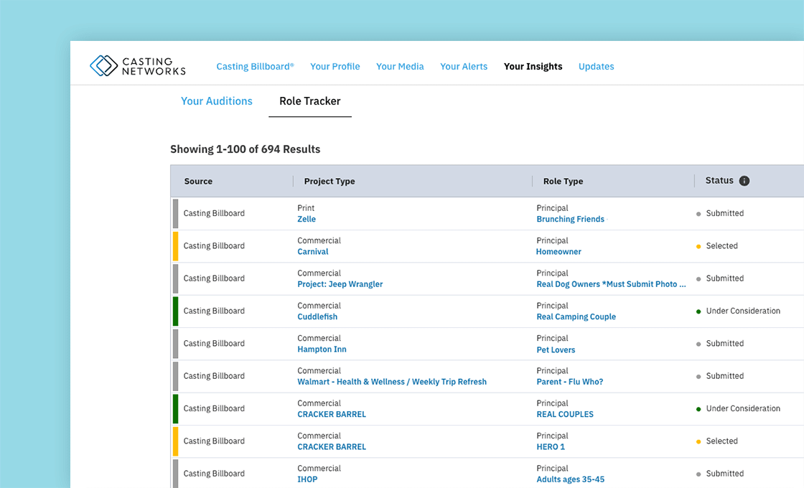Image resolution: width=804 pixels, height=488 pixels.
Task: Open the Updates page
Action: [x=596, y=67]
